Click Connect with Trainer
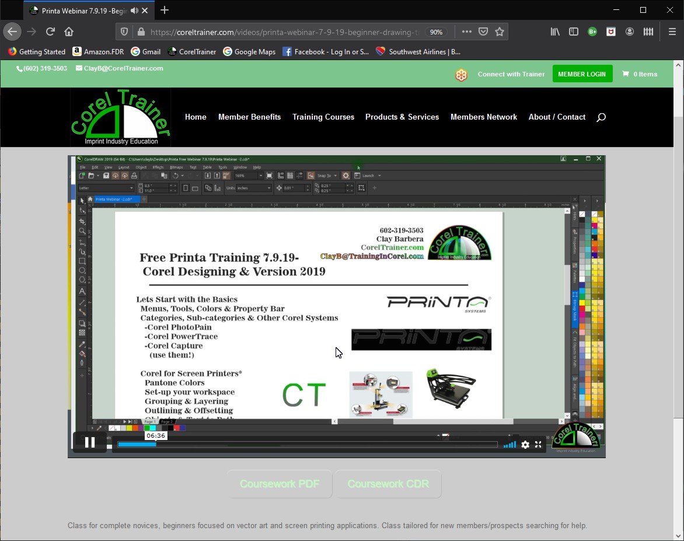 (x=511, y=74)
